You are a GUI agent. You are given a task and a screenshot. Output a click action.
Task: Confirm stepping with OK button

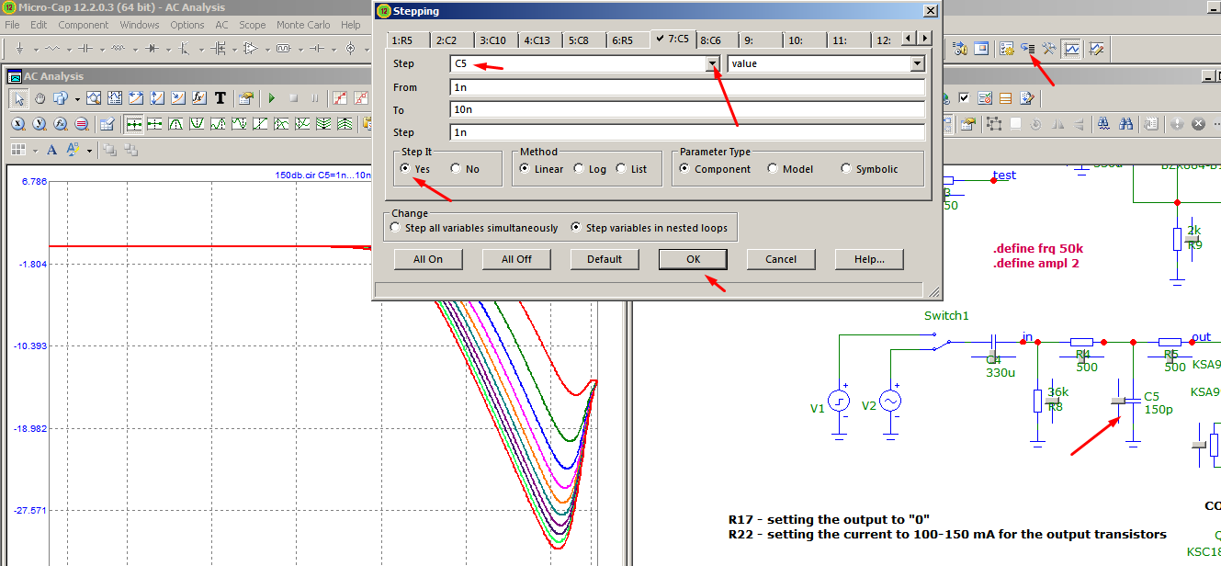pyautogui.click(x=693, y=259)
